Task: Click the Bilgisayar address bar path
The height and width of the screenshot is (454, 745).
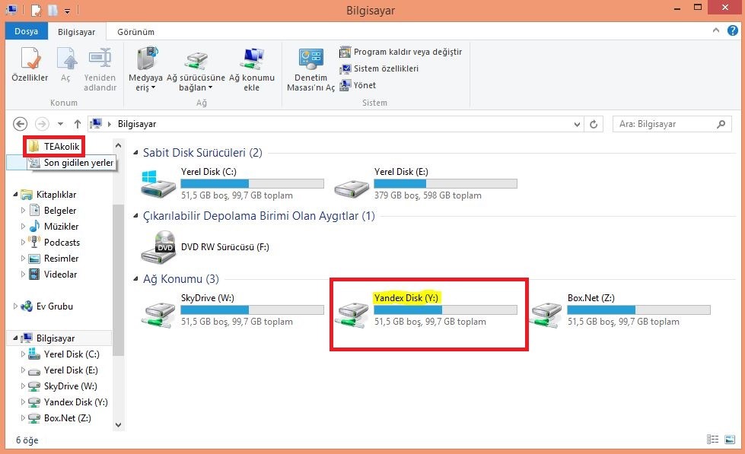Action: 137,124
